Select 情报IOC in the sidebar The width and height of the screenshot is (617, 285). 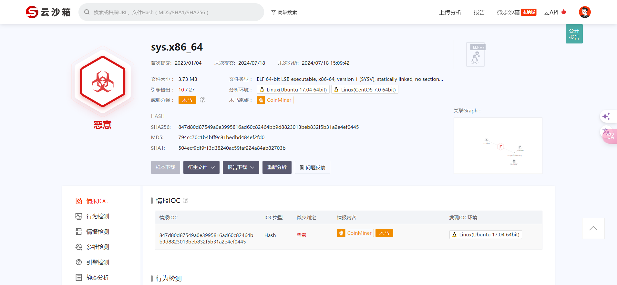point(97,201)
